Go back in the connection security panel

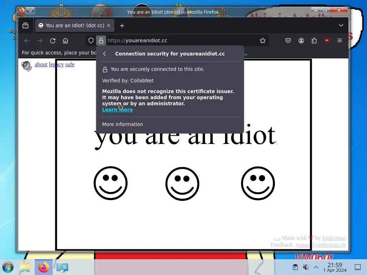pos(105,54)
